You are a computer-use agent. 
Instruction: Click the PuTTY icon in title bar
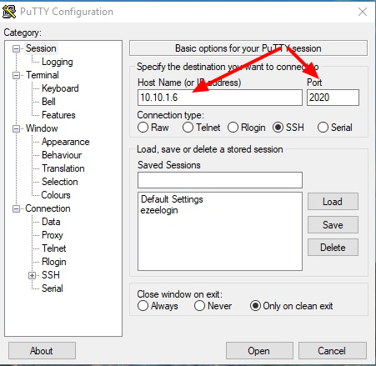9,12
